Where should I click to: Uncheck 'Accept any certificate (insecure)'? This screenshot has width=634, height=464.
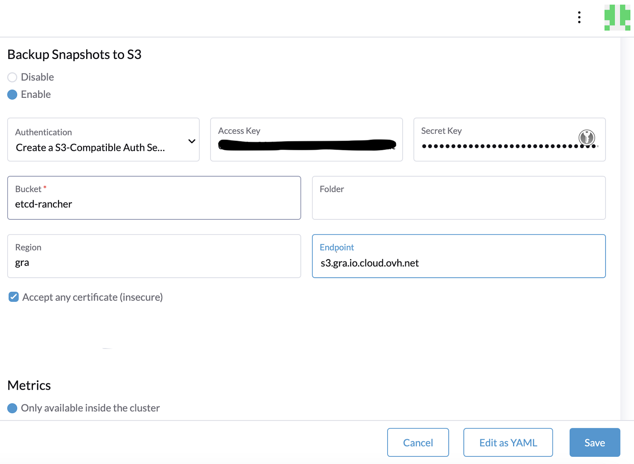pyautogui.click(x=13, y=297)
